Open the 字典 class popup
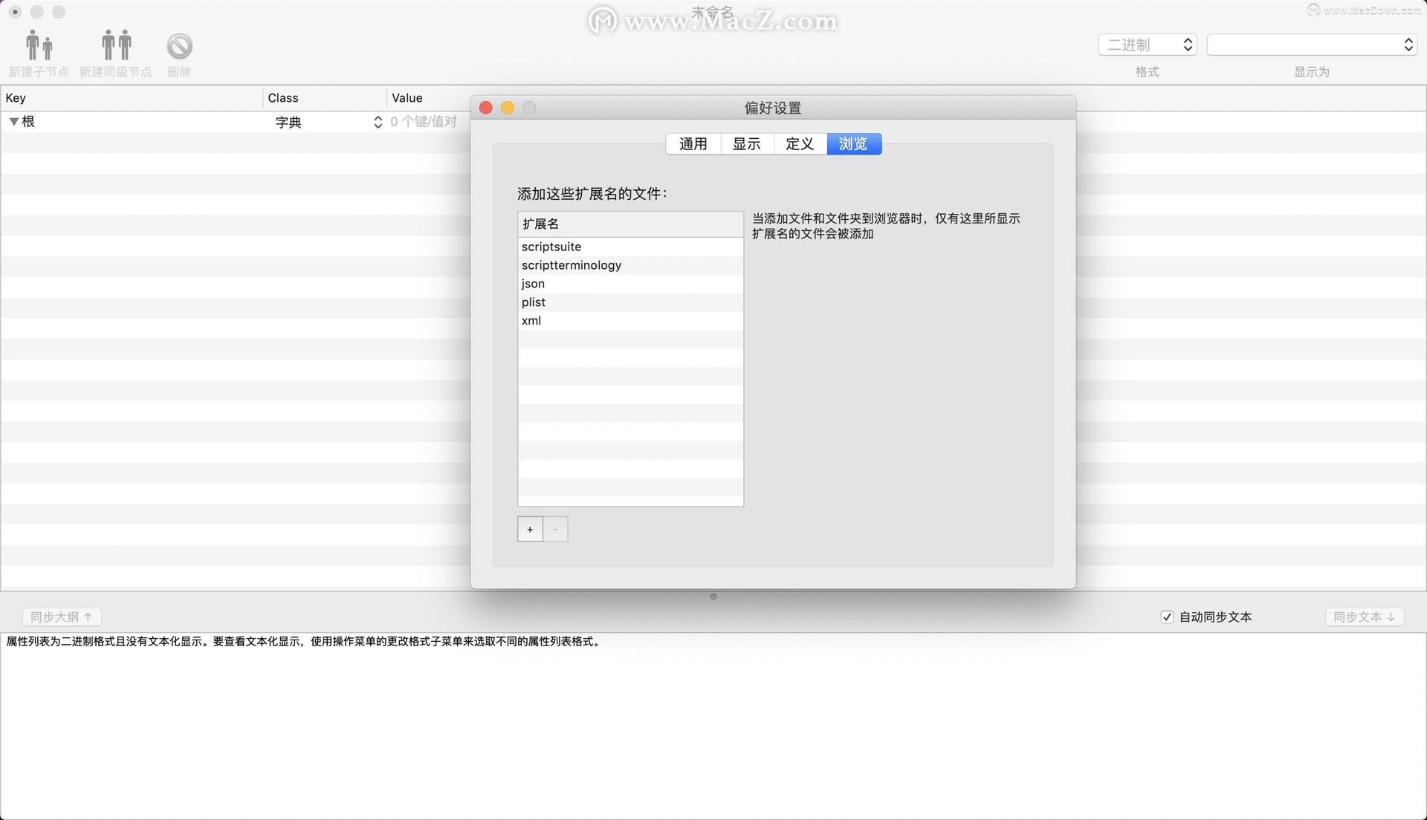Viewport: 1427px width, 820px height. pyautogui.click(x=328, y=122)
